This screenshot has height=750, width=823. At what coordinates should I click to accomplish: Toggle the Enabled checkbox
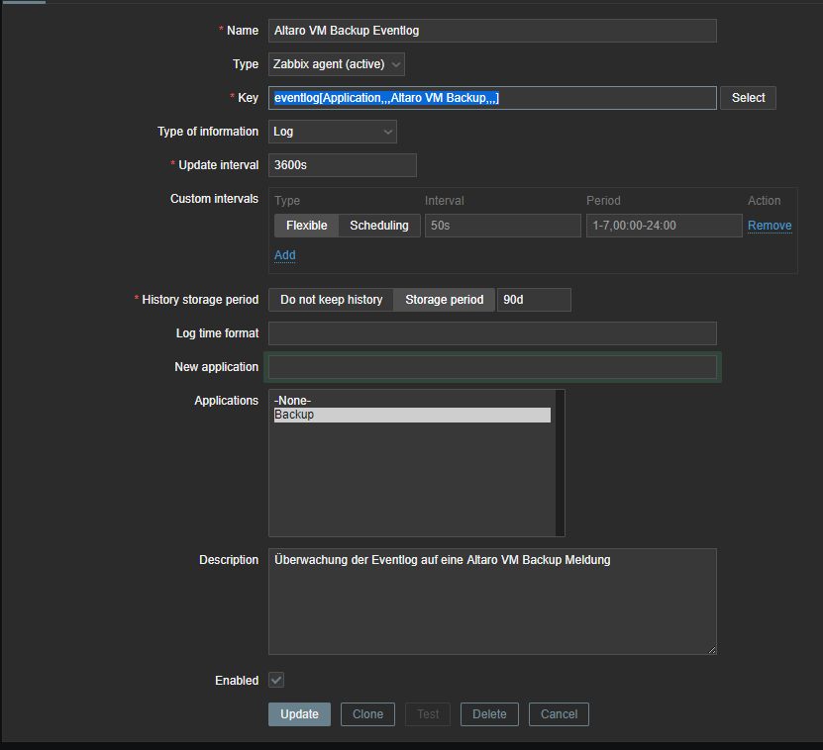click(x=277, y=681)
